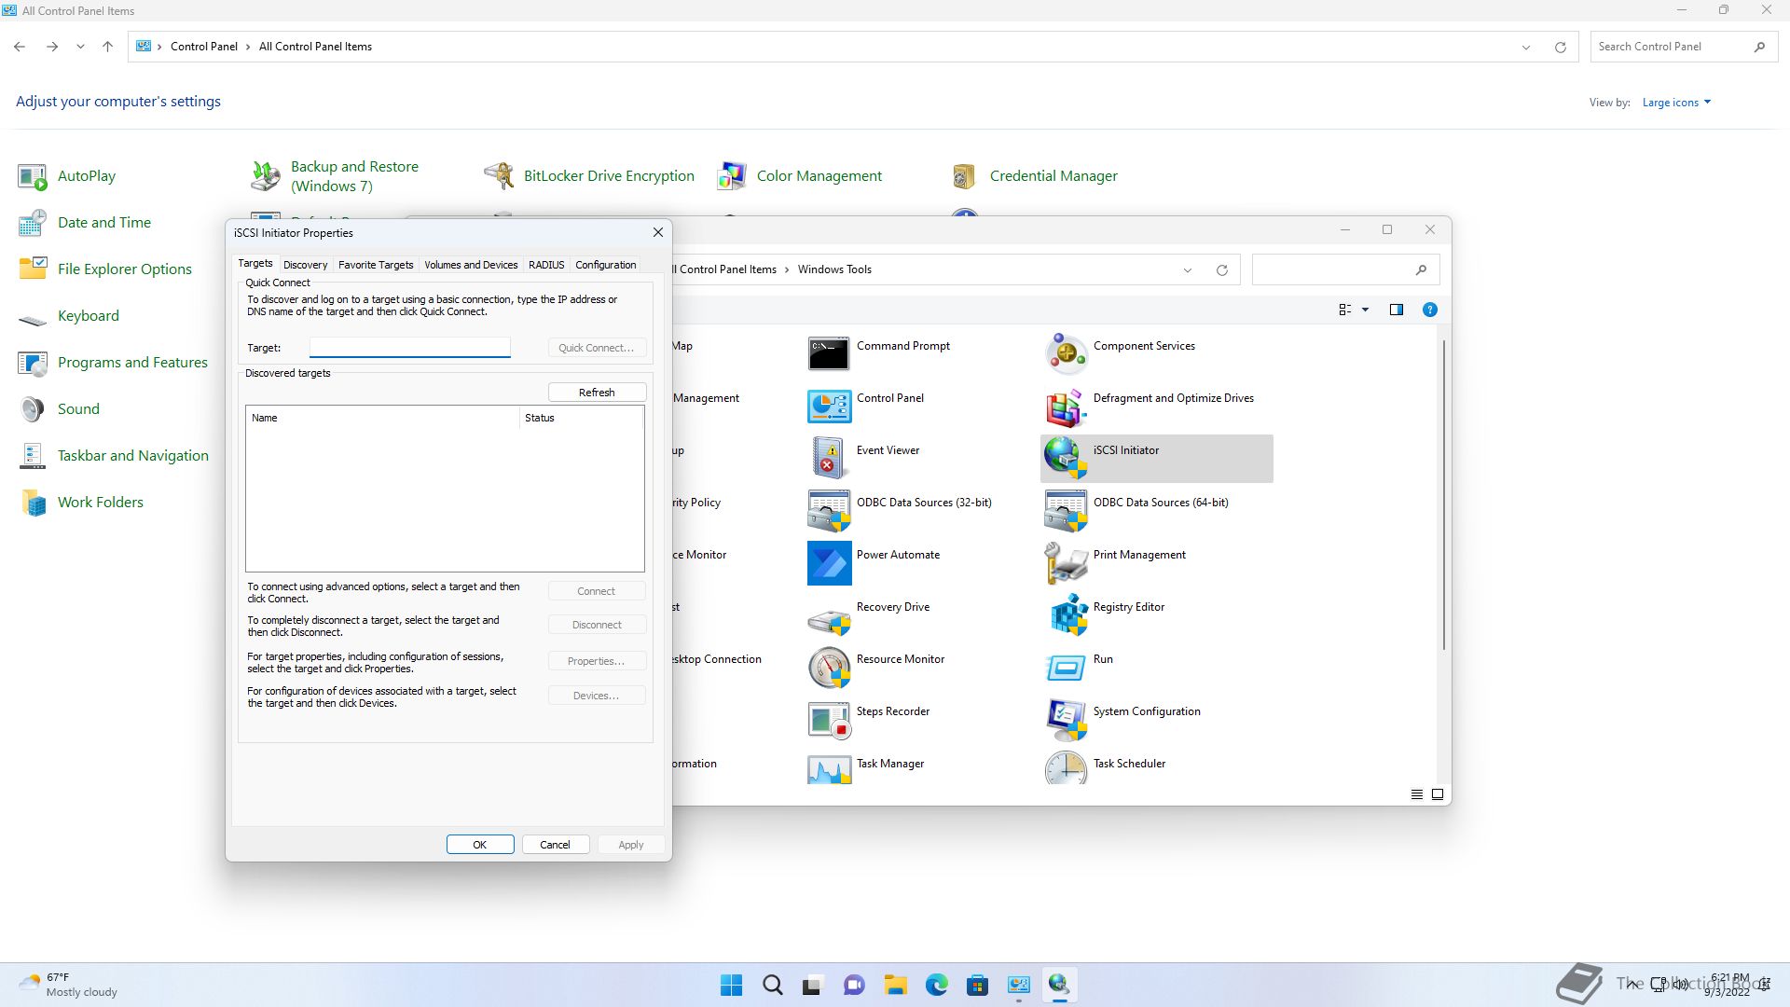The width and height of the screenshot is (1790, 1007).
Task: Refresh the Windows Tools window
Action: pyautogui.click(x=1222, y=270)
